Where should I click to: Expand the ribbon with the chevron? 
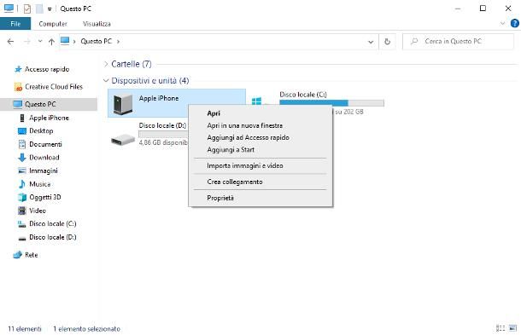tap(502, 23)
